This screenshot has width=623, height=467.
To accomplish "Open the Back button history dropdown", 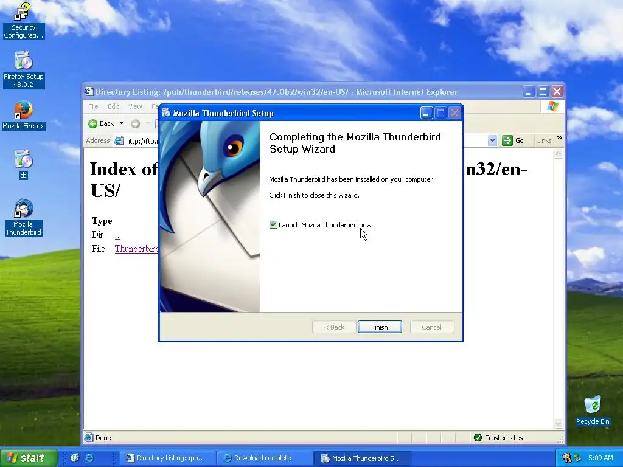I will click(x=121, y=123).
